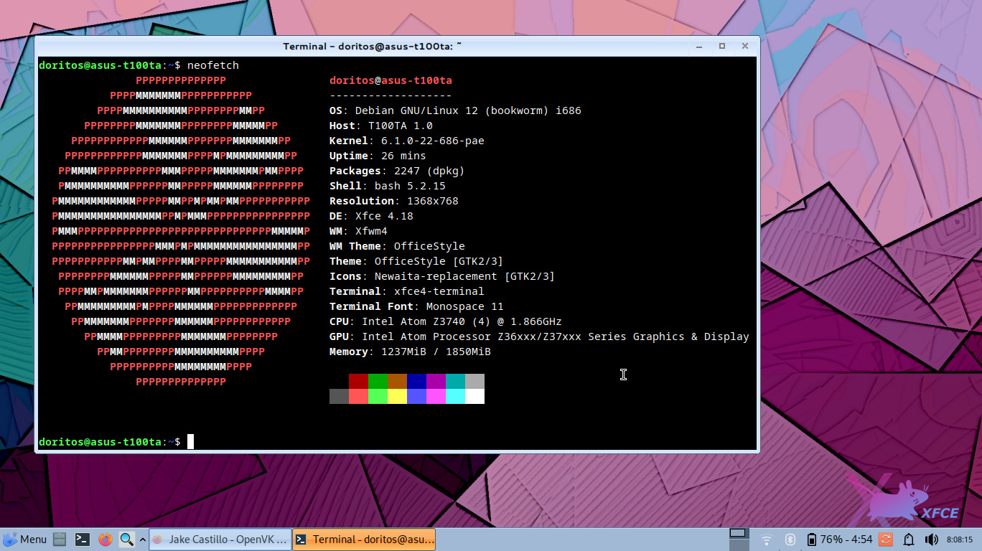Minimize the Terminal window
This screenshot has height=551, width=982.
[698, 46]
